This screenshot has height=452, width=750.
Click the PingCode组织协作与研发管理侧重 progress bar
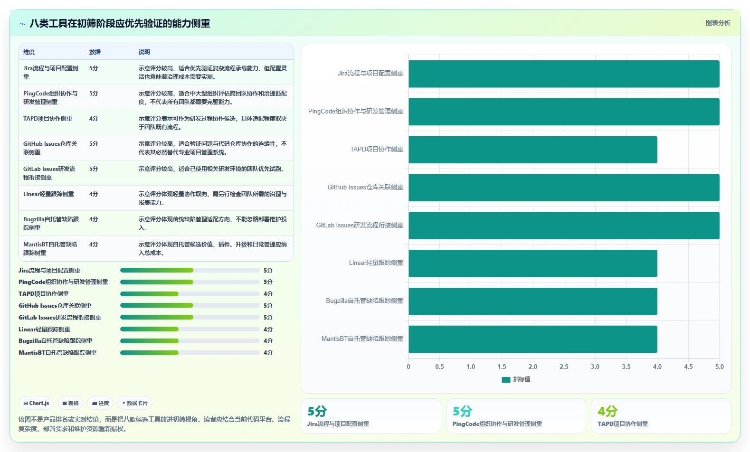(190, 282)
